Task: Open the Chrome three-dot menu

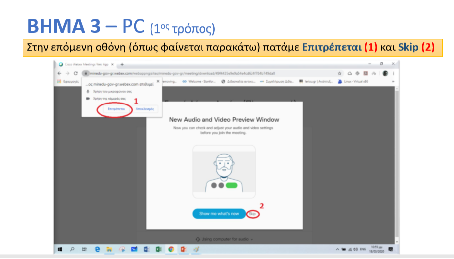Action: 394,74
